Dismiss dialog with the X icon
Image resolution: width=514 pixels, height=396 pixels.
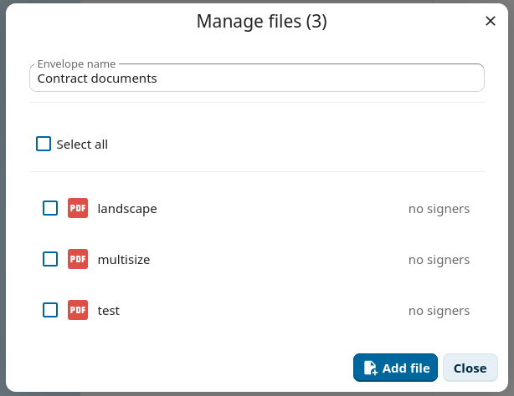[x=491, y=21]
